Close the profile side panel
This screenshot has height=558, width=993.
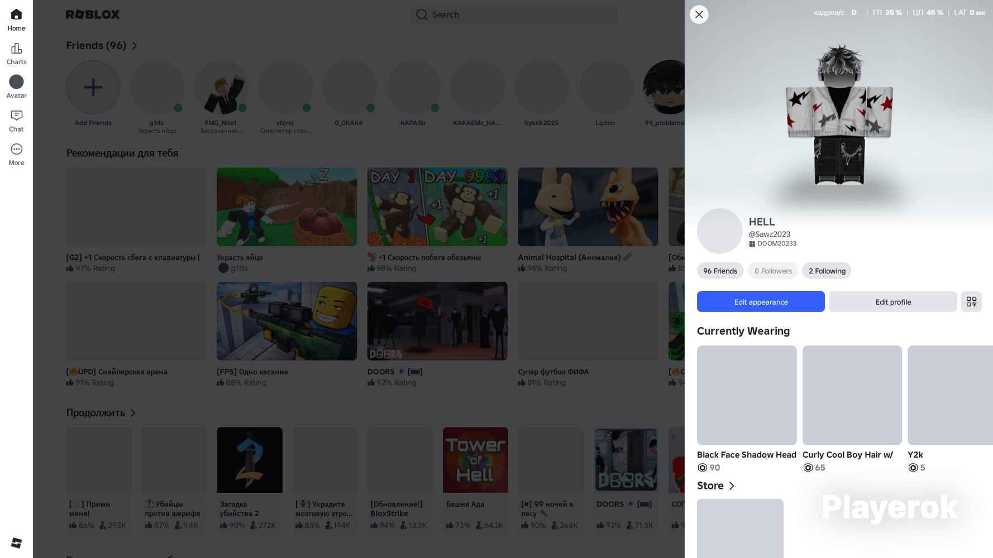[699, 15]
